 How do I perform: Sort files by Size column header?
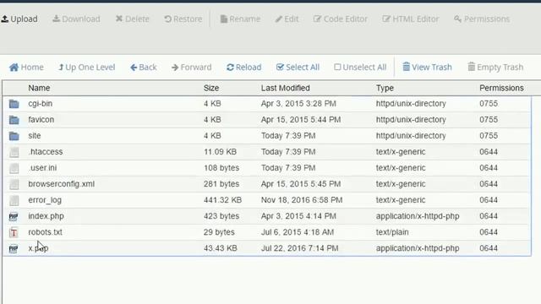[211, 88]
